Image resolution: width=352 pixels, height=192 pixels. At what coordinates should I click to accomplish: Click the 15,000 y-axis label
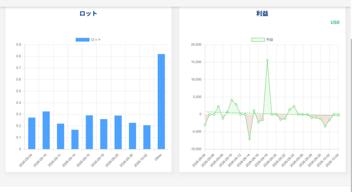[x=196, y=62]
